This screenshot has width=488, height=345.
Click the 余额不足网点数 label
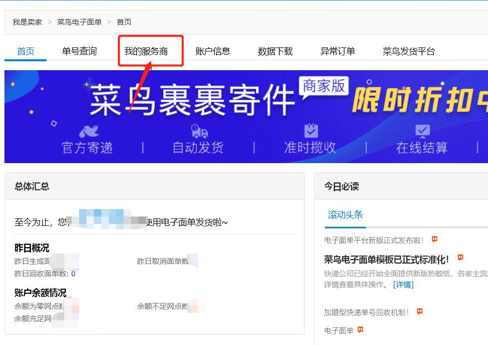[163, 306]
